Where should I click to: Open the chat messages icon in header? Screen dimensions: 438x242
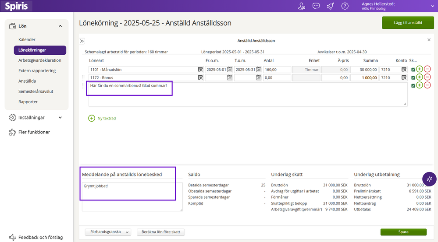(x=316, y=6)
